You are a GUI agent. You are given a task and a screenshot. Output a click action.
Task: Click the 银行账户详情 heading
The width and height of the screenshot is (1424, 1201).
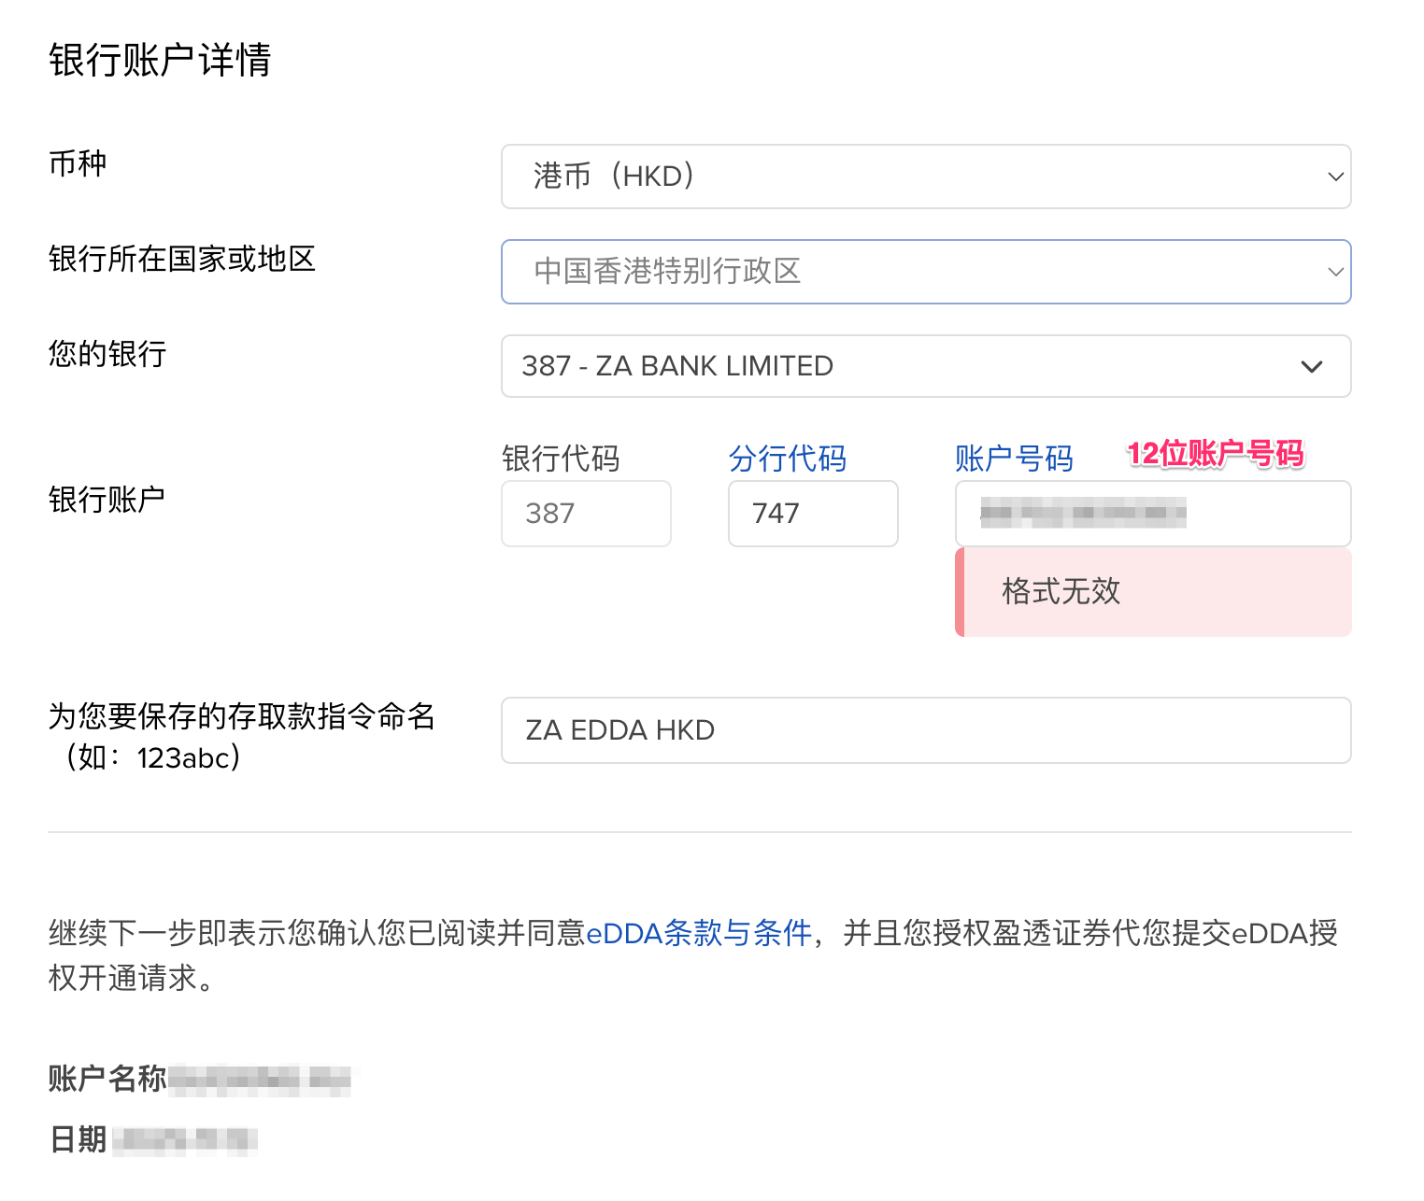160,61
